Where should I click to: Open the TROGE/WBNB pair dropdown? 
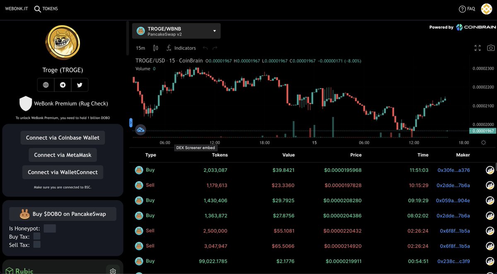coord(176,31)
